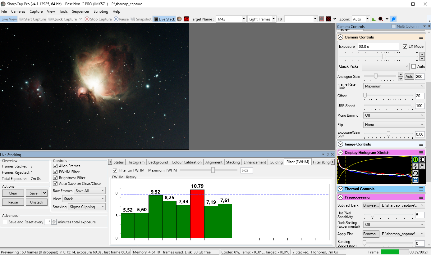This screenshot has height=255, width=431.
Task: Click the planet sphere toolbar icon
Action: pyautogui.click(x=180, y=19)
